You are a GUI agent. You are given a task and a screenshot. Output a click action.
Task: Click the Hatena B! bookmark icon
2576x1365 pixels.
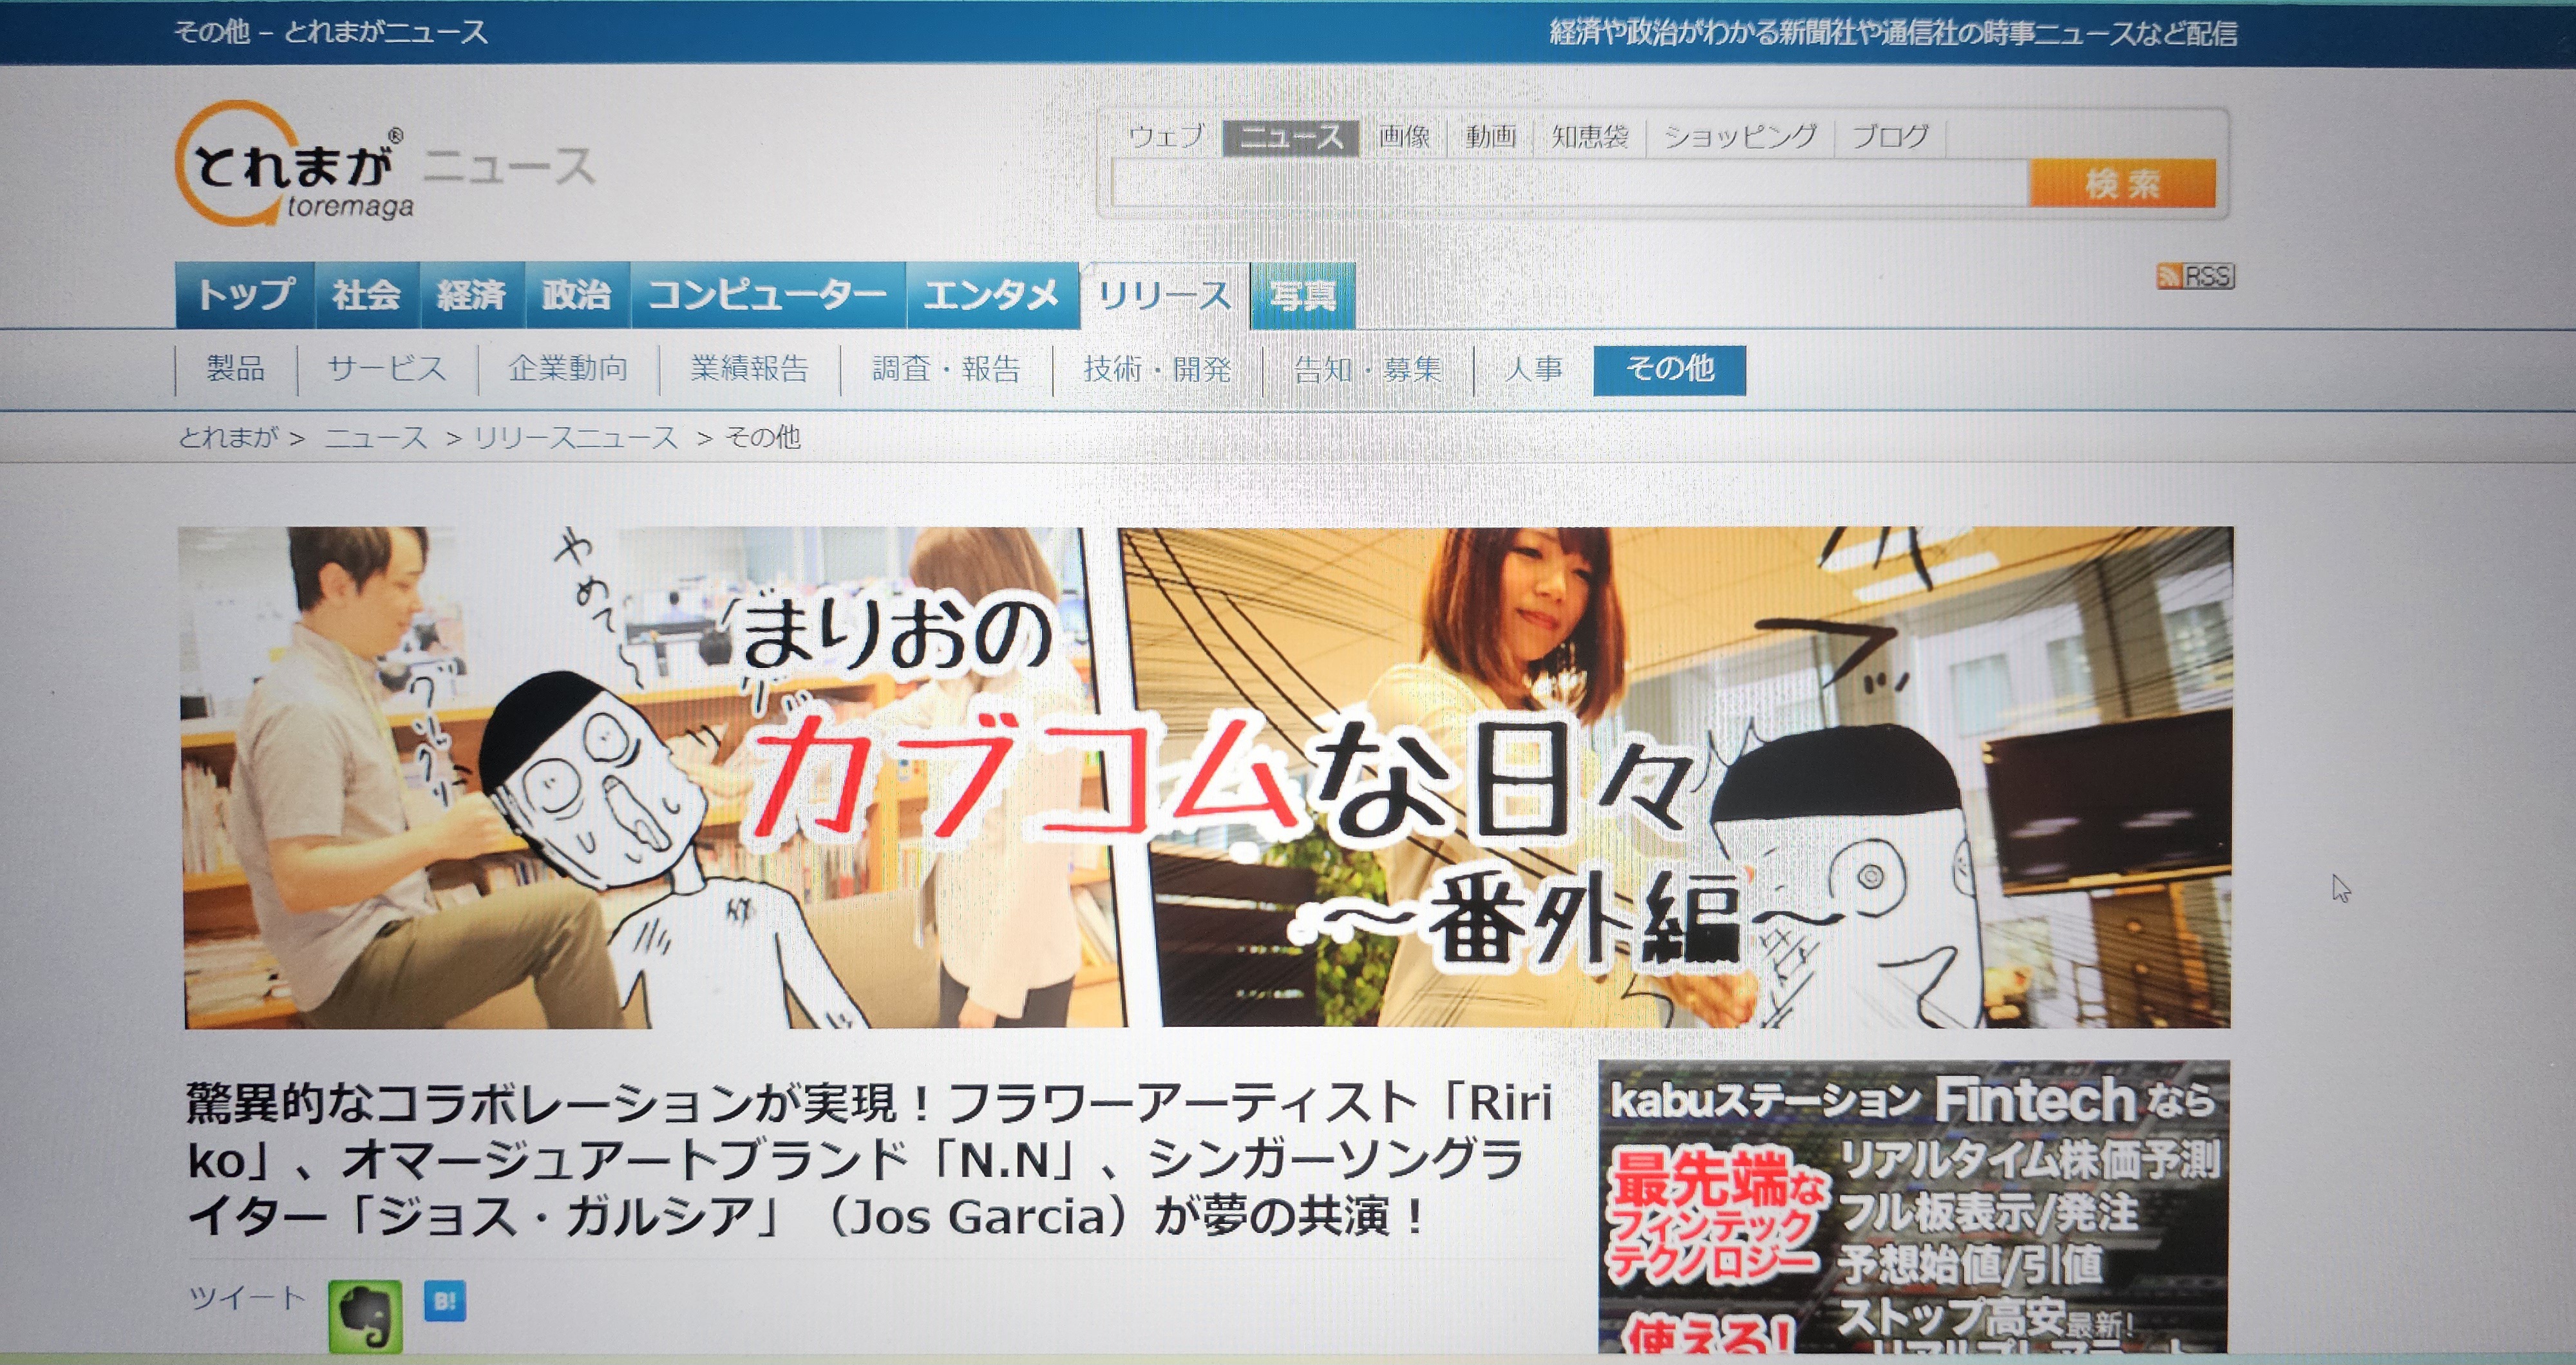[444, 1301]
